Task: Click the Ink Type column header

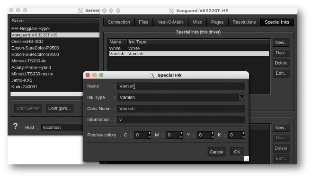Action: (198, 42)
